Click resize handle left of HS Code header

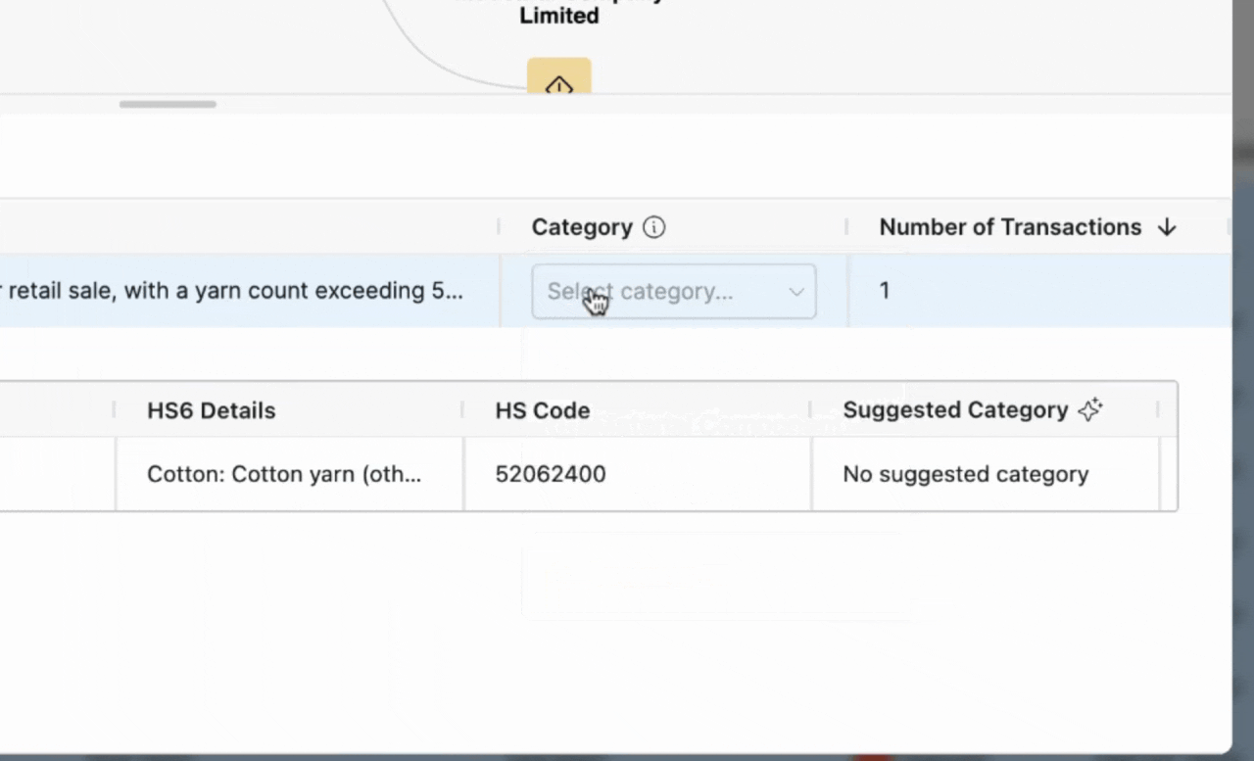[462, 410]
